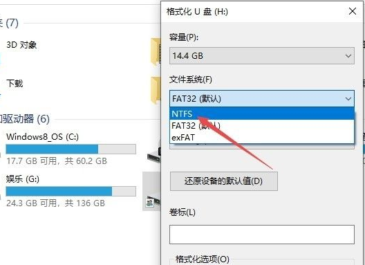Select the 娱乐 (G:) drive
365x265 pixels.
(23, 179)
